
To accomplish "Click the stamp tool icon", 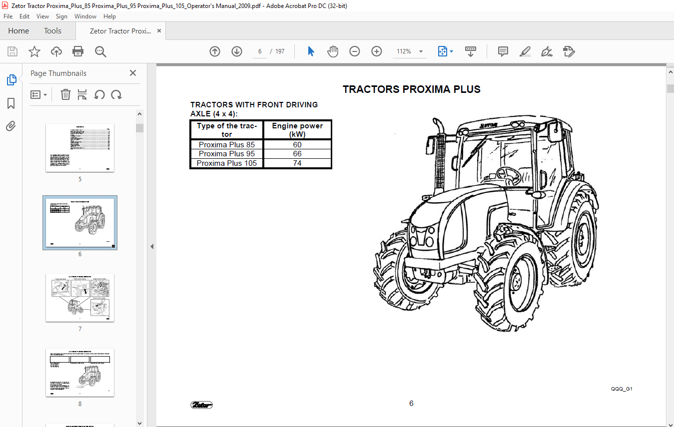I will point(569,51).
